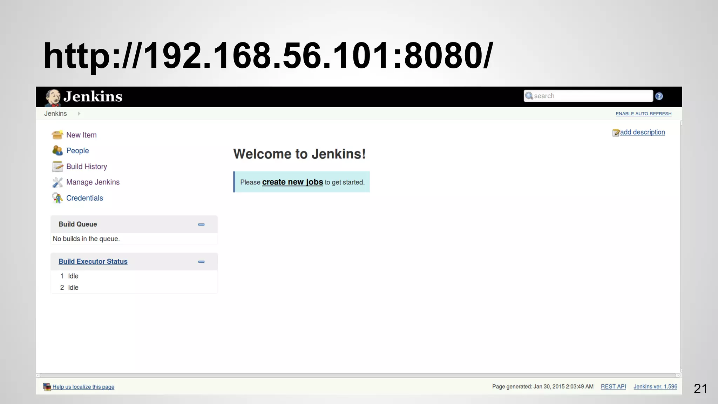Click the add description notepad icon
The image size is (718, 404).
[616, 133]
